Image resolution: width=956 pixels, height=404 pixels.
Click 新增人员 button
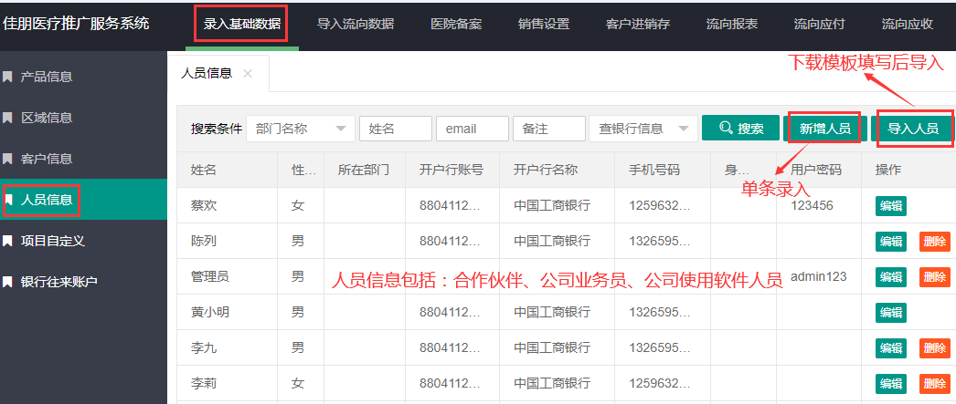[825, 129]
